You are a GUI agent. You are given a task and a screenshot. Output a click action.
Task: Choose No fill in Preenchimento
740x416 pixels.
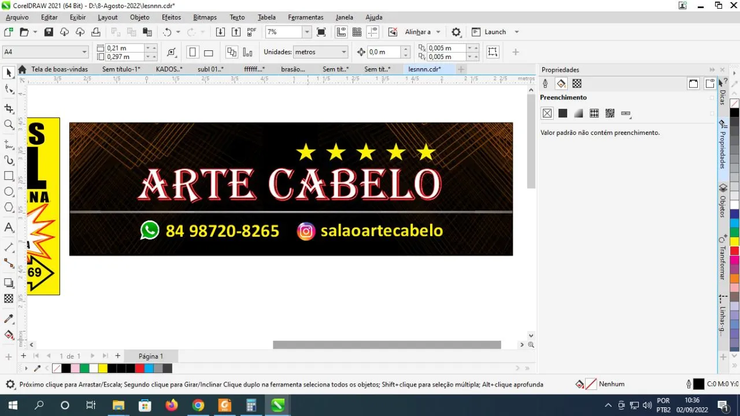pos(547,113)
